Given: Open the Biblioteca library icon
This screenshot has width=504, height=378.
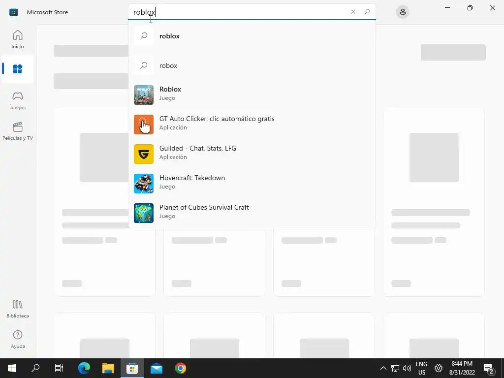Looking at the screenshot, I should coord(18,309).
